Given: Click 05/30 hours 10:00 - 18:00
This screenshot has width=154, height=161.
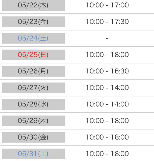Looking at the screenshot, I should tap(108, 137).
